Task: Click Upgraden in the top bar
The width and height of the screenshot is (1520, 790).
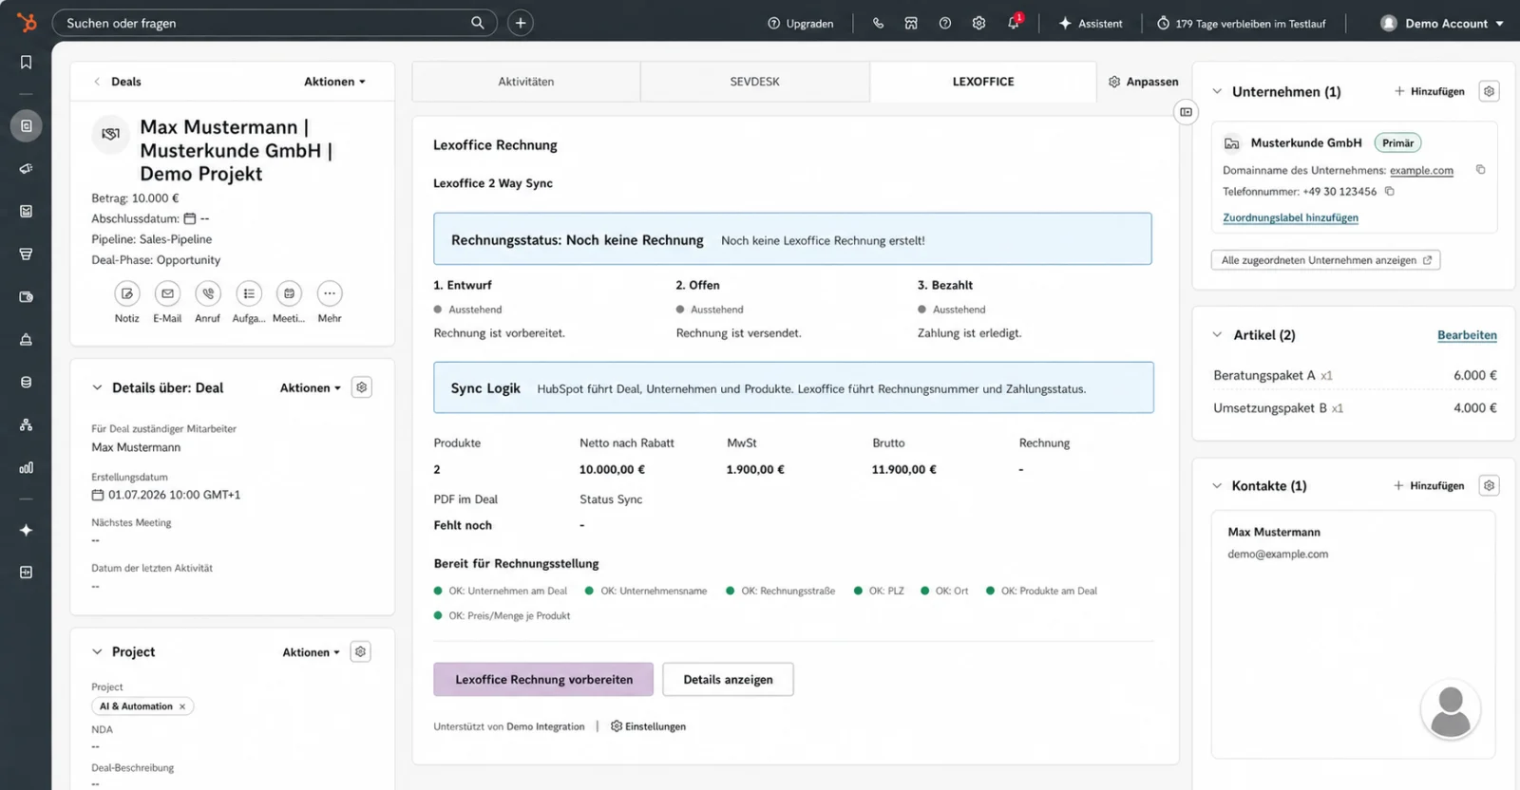Action: (801, 24)
